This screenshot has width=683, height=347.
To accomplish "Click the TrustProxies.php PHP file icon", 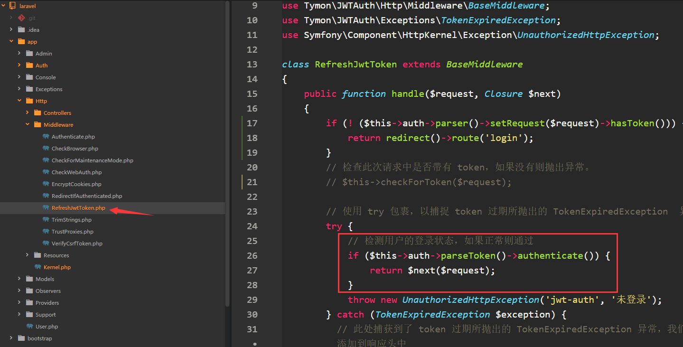I will (46, 231).
